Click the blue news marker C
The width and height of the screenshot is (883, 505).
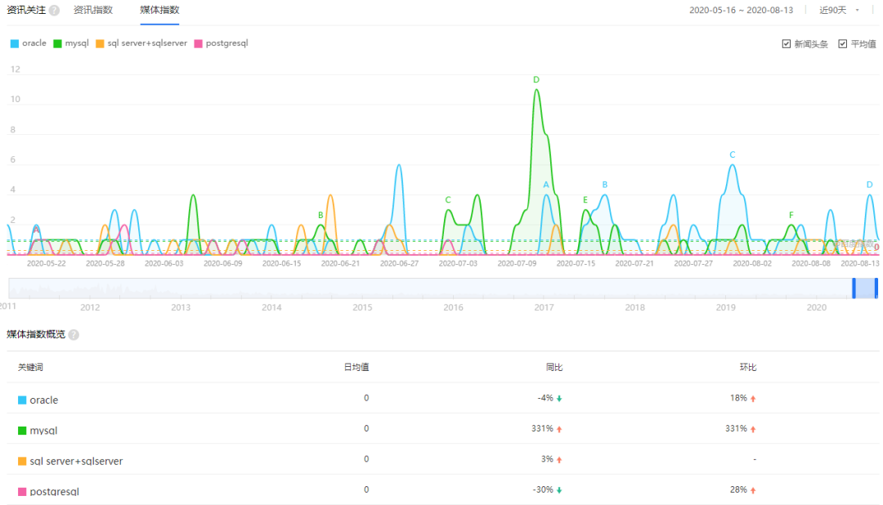(x=733, y=155)
